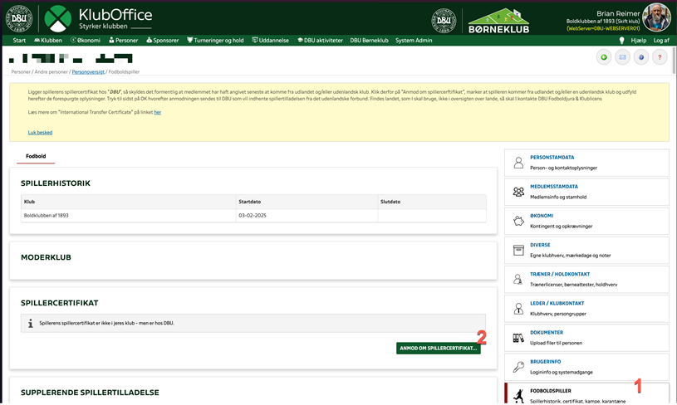The height and width of the screenshot is (405, 677).
Task: Select the Fodbold tab
Action: [36, 155]
